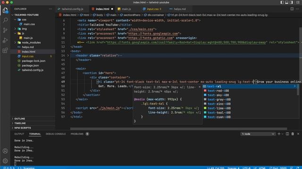Close the CSS documentation popup
The image size is (302, 169).
click(200, 87)
